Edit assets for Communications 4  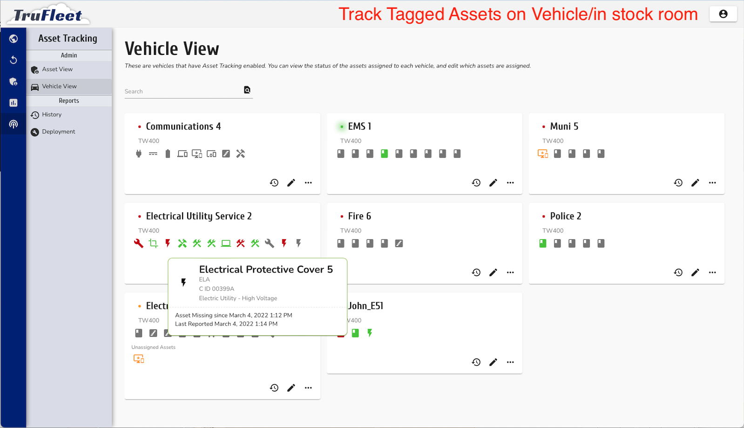tap(291, 183)
